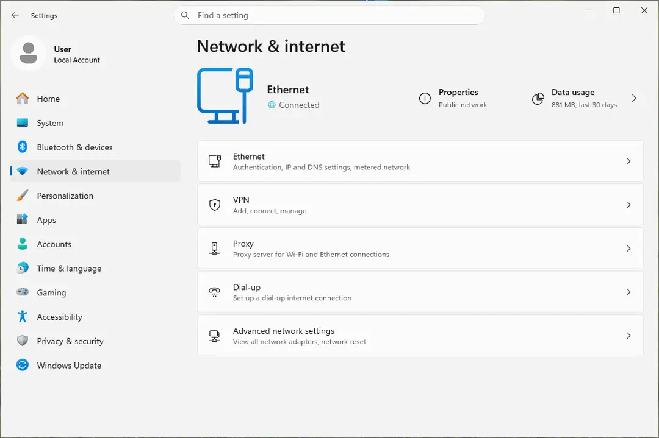Click the Accounts person icon
Viewport: 659px width, 438px height.
tap(23, 244)
